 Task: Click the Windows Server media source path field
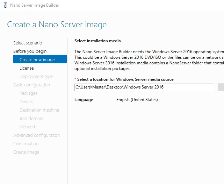(144, 87)
